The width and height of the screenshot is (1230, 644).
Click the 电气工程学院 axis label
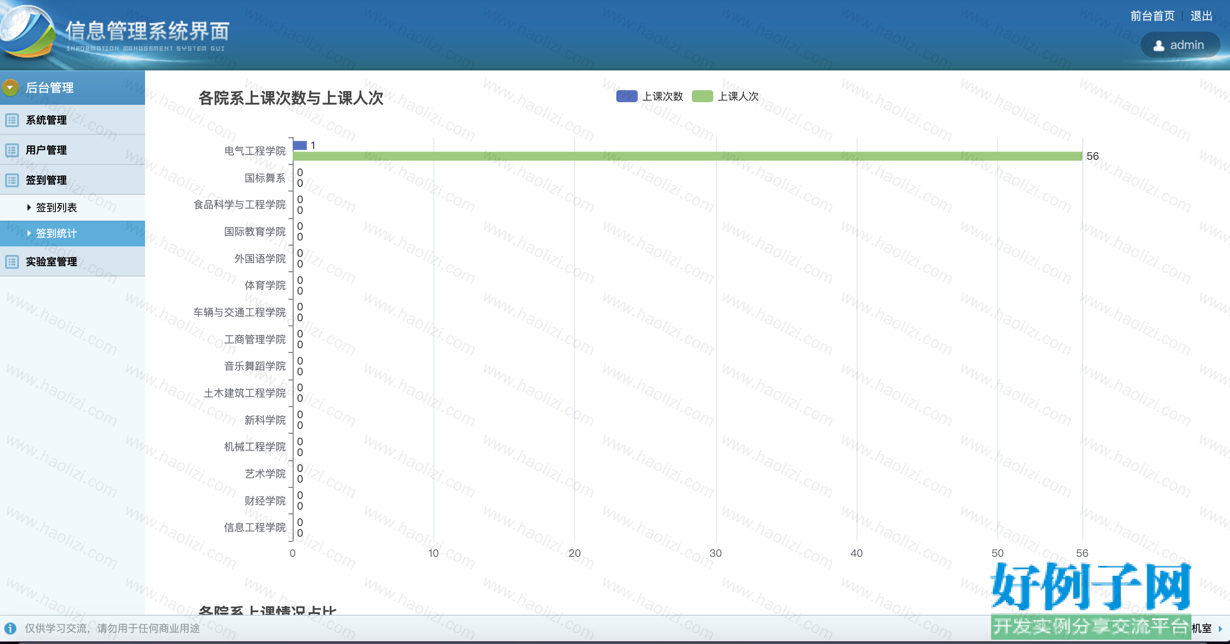255,151
